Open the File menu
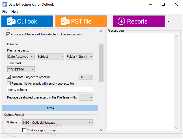 [5, 12]
